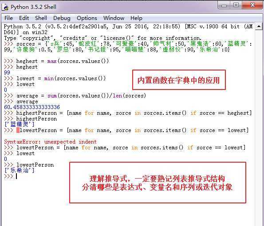
Task: Click the output value 99
Action: (7, 73)
